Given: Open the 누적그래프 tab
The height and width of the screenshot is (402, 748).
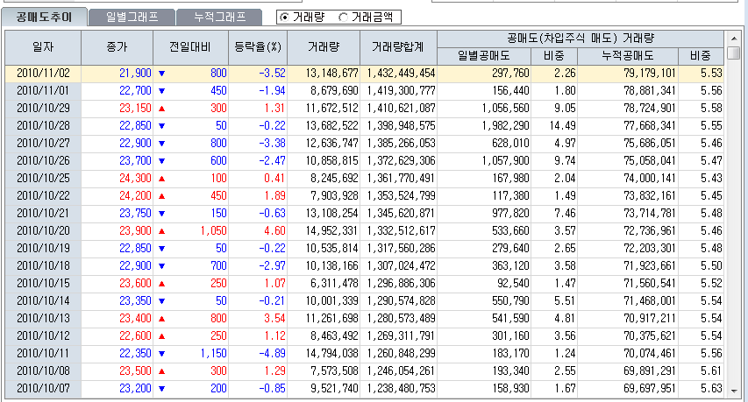Looking at the screenshot, I should [219, 17].
